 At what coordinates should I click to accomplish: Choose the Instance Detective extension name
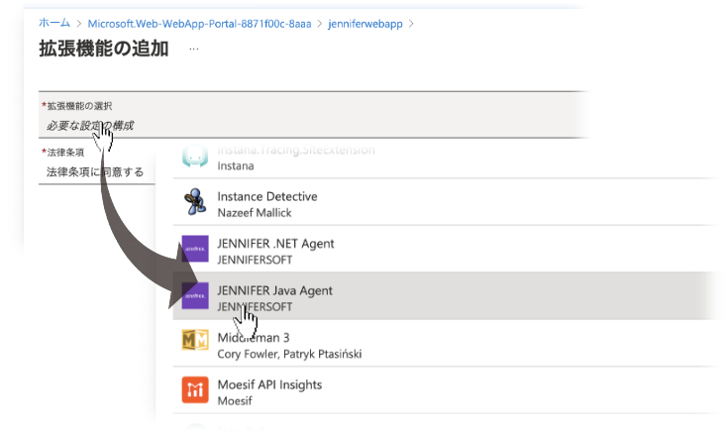click(x=263, y=196)
